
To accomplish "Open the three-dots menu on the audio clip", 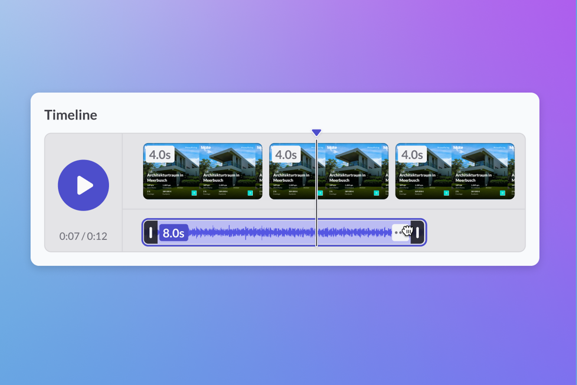I will coord(398,233).
